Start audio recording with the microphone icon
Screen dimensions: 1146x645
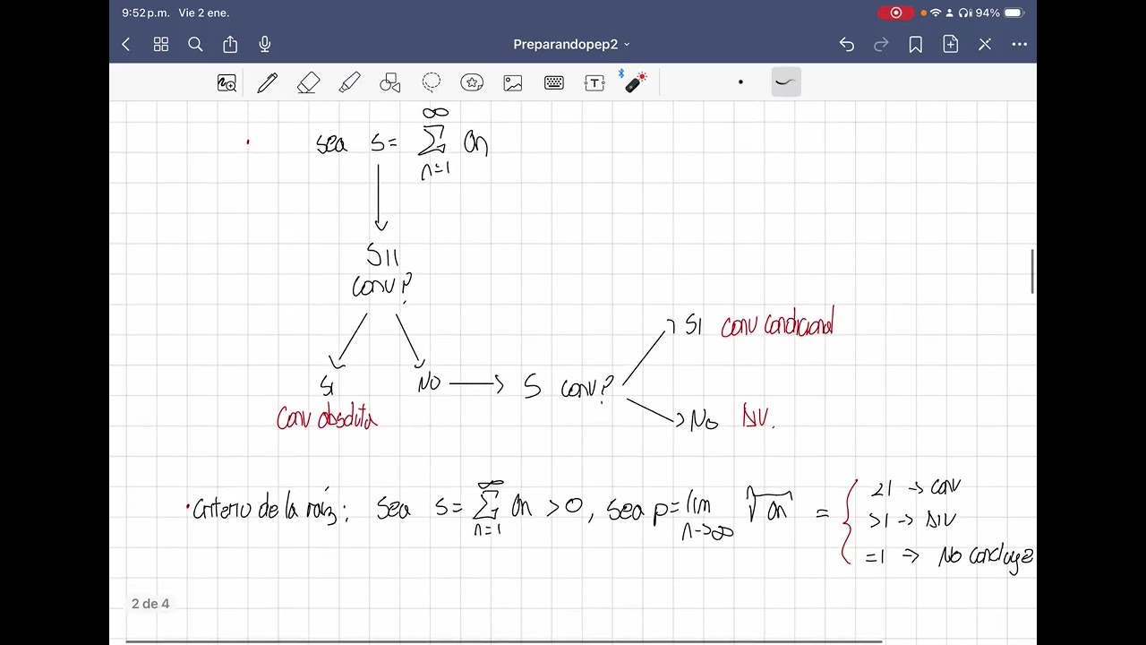click(x=265, y=44)
